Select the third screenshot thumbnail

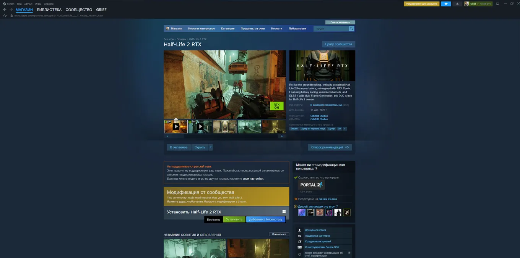click(225, 126)
